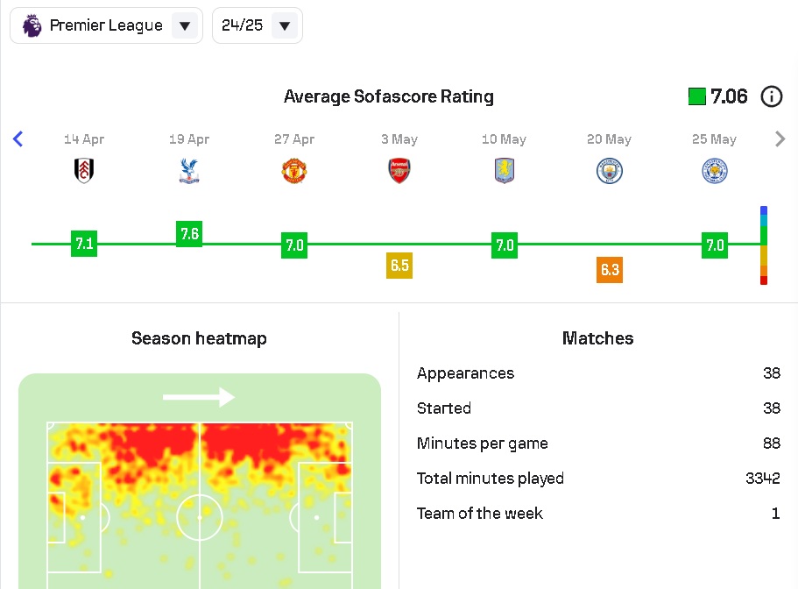The height and width of the screenshot is (589, 798).
Task: Select the Crystal Palace badge above 19 Apr
Action: [189, 171]
